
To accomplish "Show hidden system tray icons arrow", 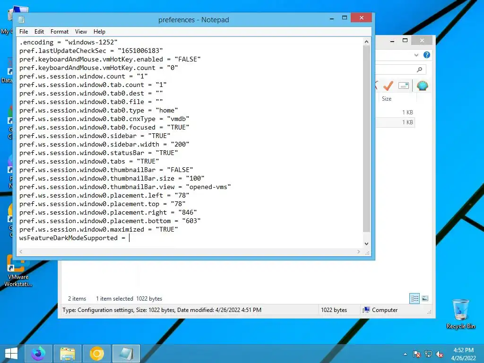I will pos(405,354).
